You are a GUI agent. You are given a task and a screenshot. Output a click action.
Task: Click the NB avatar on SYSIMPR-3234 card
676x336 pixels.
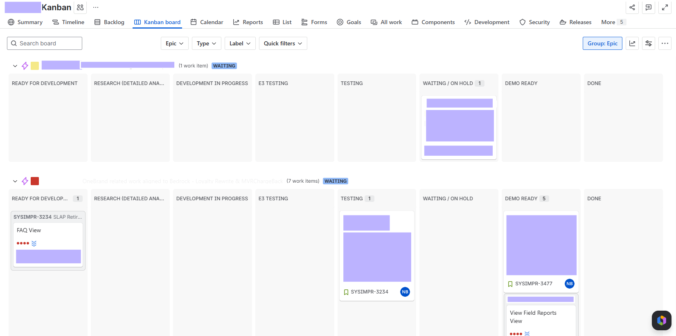[405, 292]
